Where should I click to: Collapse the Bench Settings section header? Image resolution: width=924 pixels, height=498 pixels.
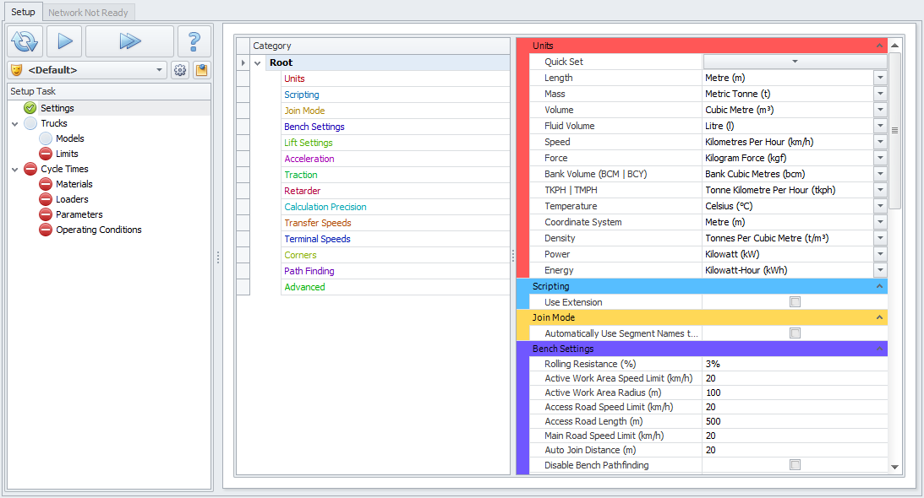[x=879, y=349]
